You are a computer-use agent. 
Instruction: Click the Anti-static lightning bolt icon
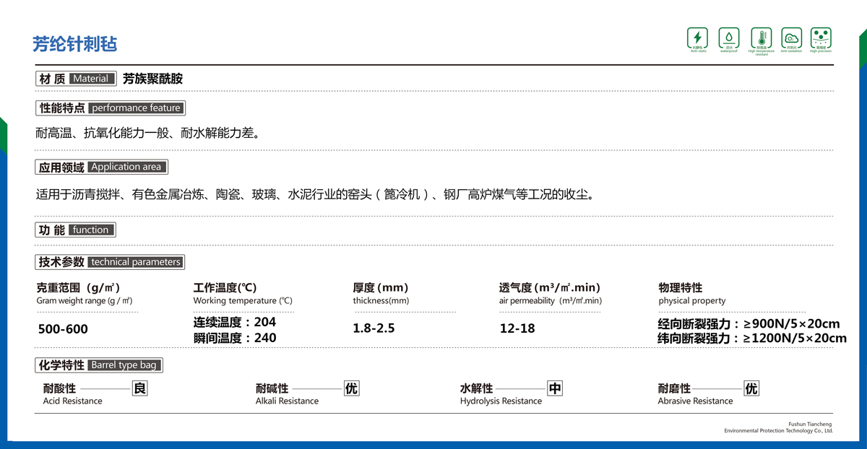697,38
